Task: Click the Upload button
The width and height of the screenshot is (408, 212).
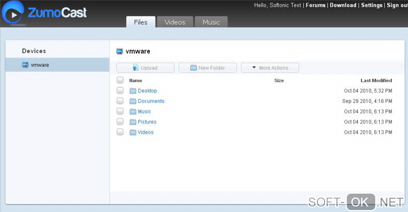Action: [145, 68]
